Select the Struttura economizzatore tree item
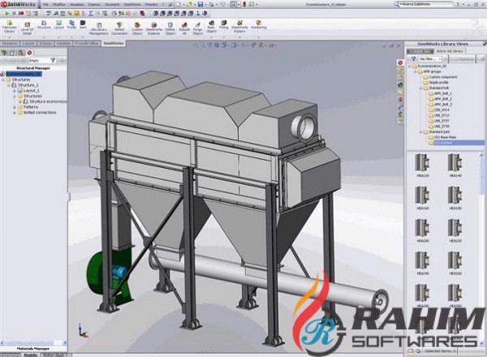This screenshot has height=357, width=487. click(x=45, y=101)
